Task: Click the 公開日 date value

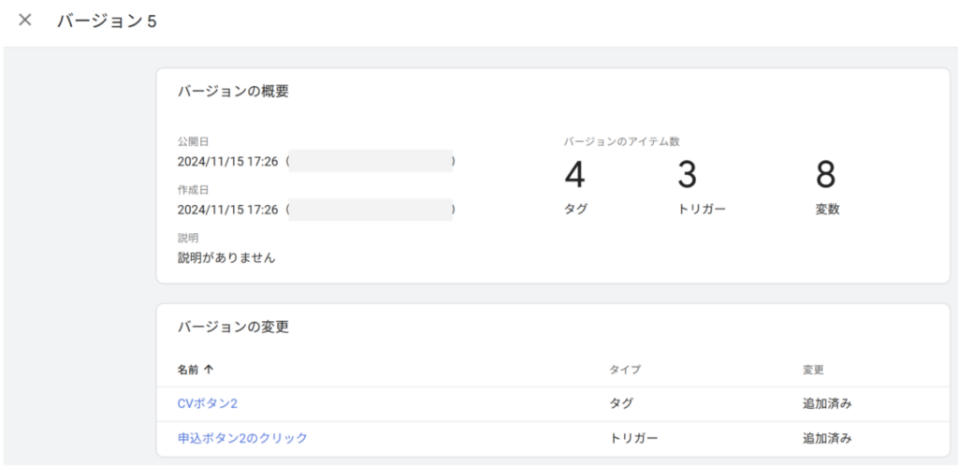Action: [x=227, y=162]
